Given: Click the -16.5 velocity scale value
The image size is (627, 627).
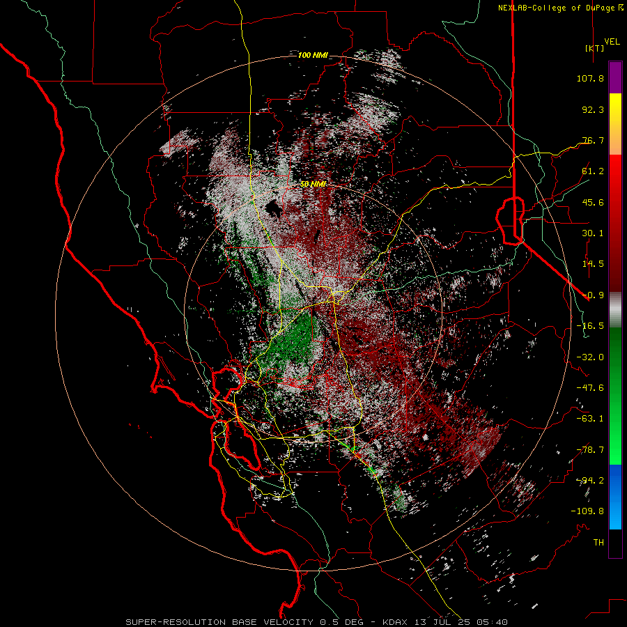Looking at the screenshot, I should (x=590, y=326).
